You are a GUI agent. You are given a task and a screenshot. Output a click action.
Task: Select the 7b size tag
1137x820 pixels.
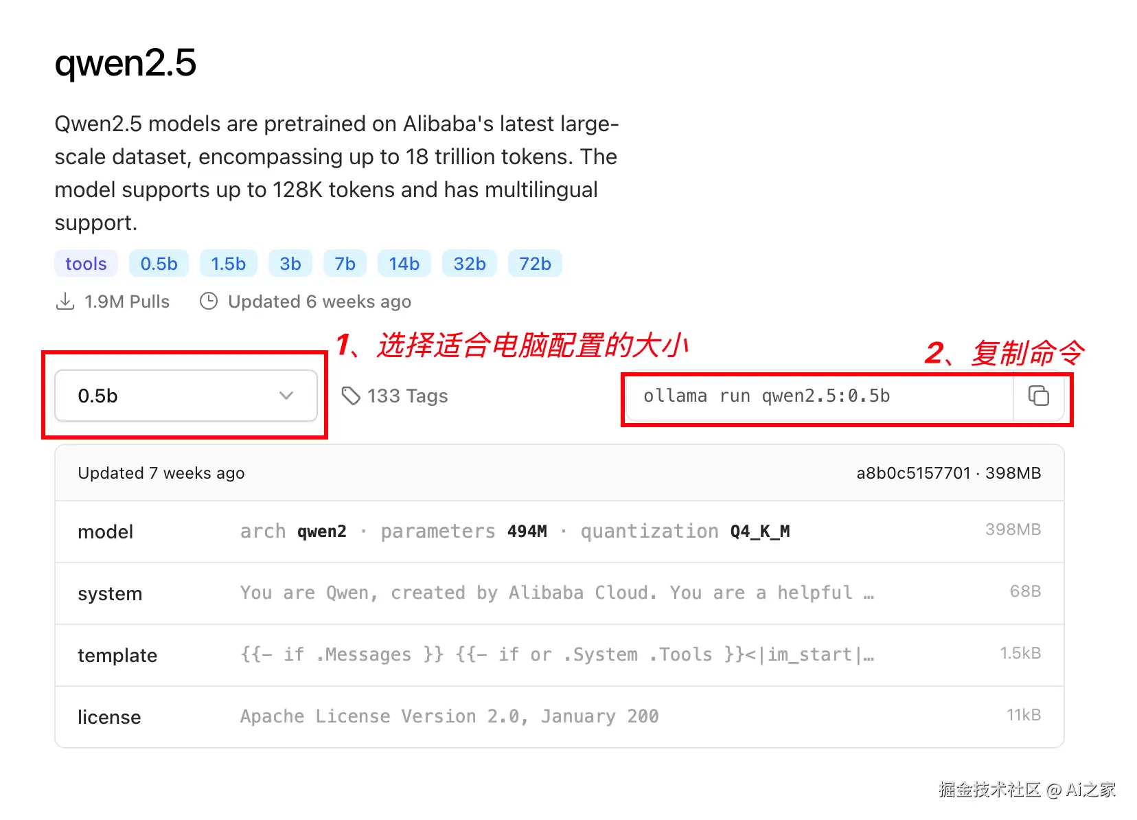click(345, 264)
